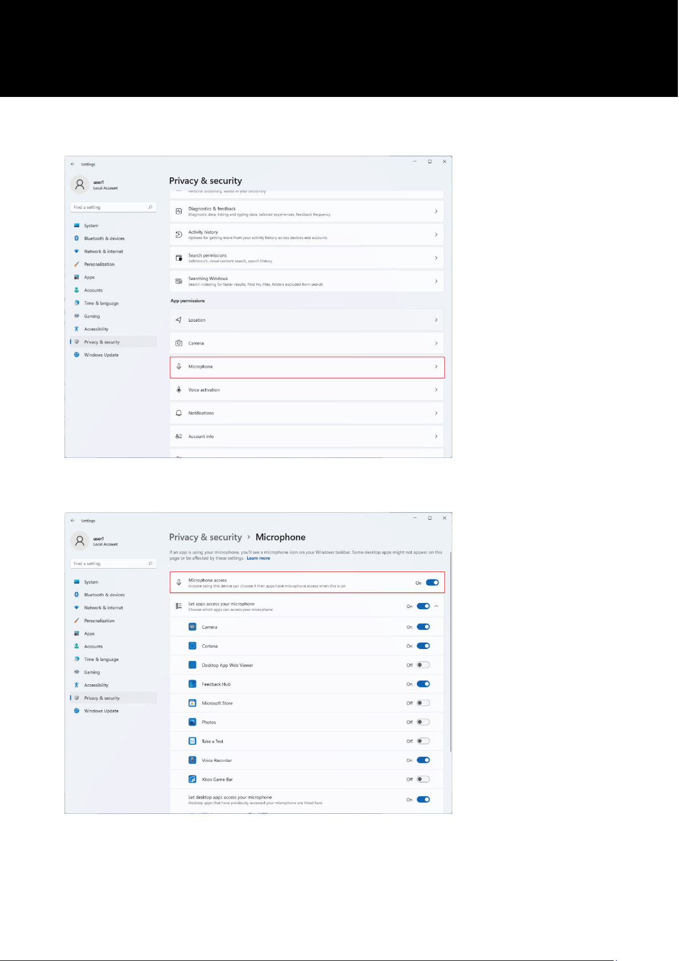Screen dimensions: 679x961
Task: Click the back arrow in the upper Settings window
Action: (x=72, y=164)
